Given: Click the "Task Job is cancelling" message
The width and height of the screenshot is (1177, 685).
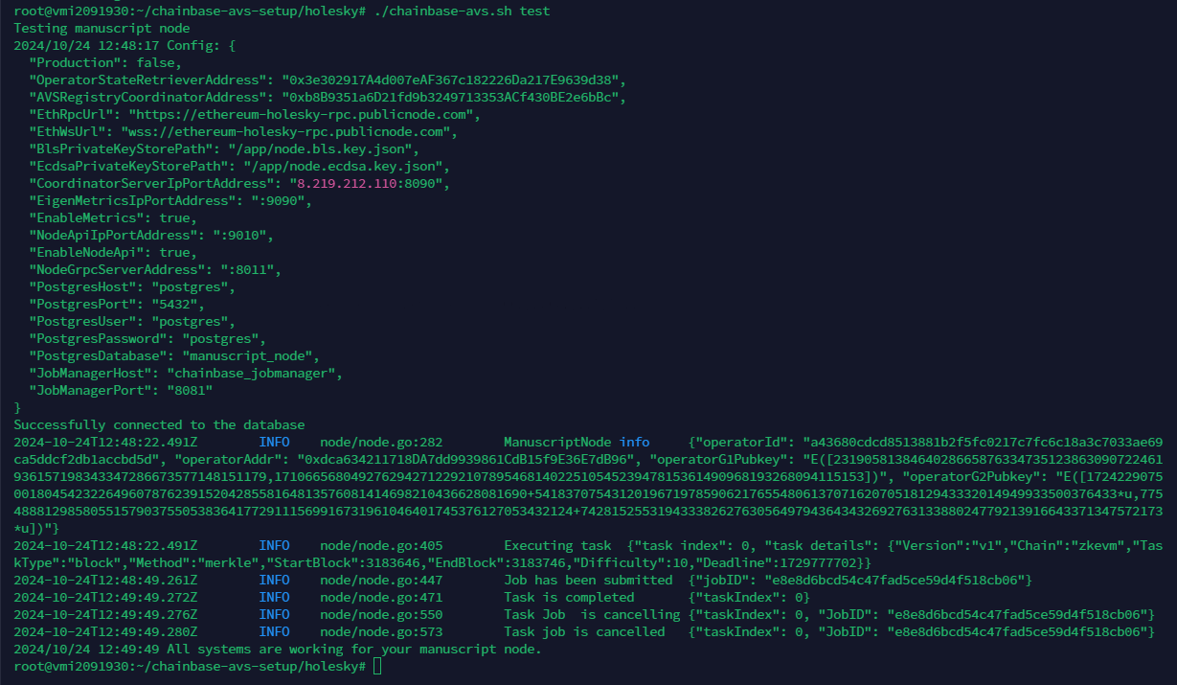Looking at the screenshot, I should pyautogui.click(x=592, y=614).
